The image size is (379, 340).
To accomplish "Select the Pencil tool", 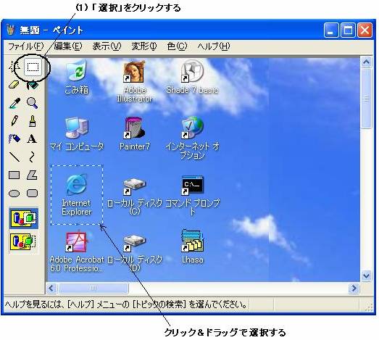I will (14, 120).
